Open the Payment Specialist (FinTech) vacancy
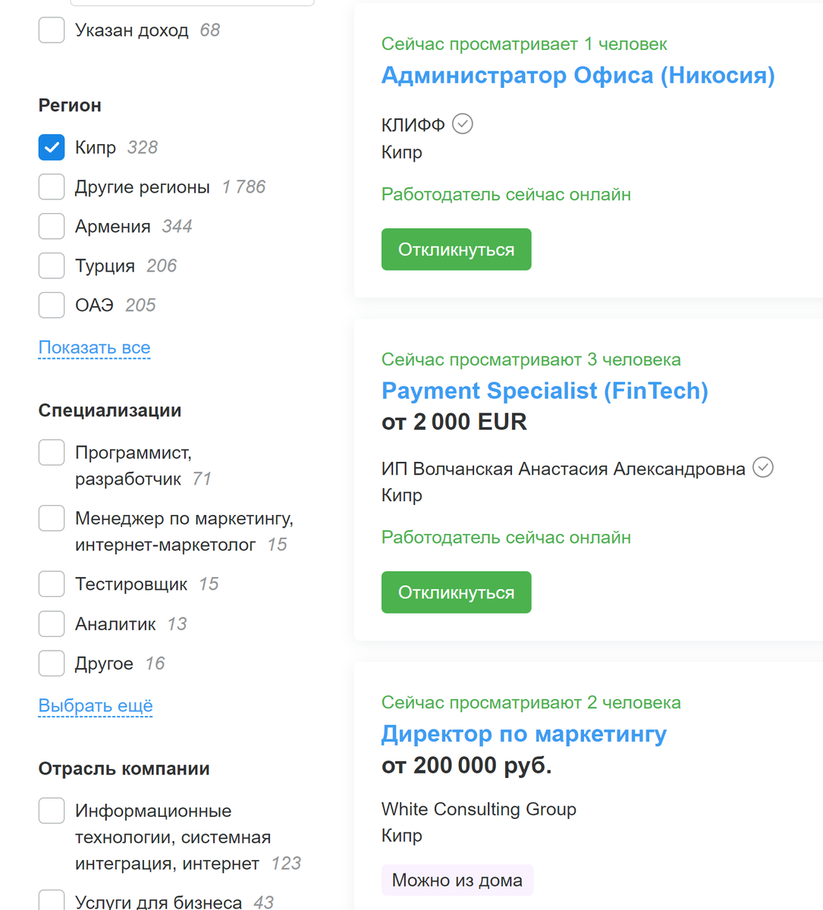The height and width of the screenshot is (910, 823). [545, 391]
